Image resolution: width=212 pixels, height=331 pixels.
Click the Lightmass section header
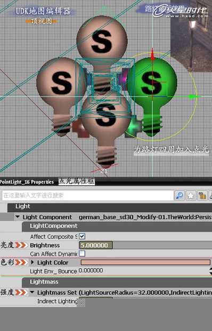pos(117,282)
